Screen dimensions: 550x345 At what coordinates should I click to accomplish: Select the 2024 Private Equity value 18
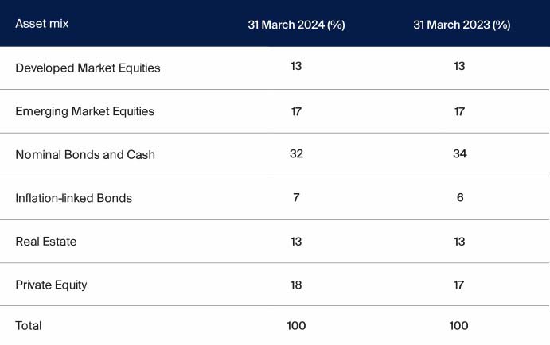(296, 285)
